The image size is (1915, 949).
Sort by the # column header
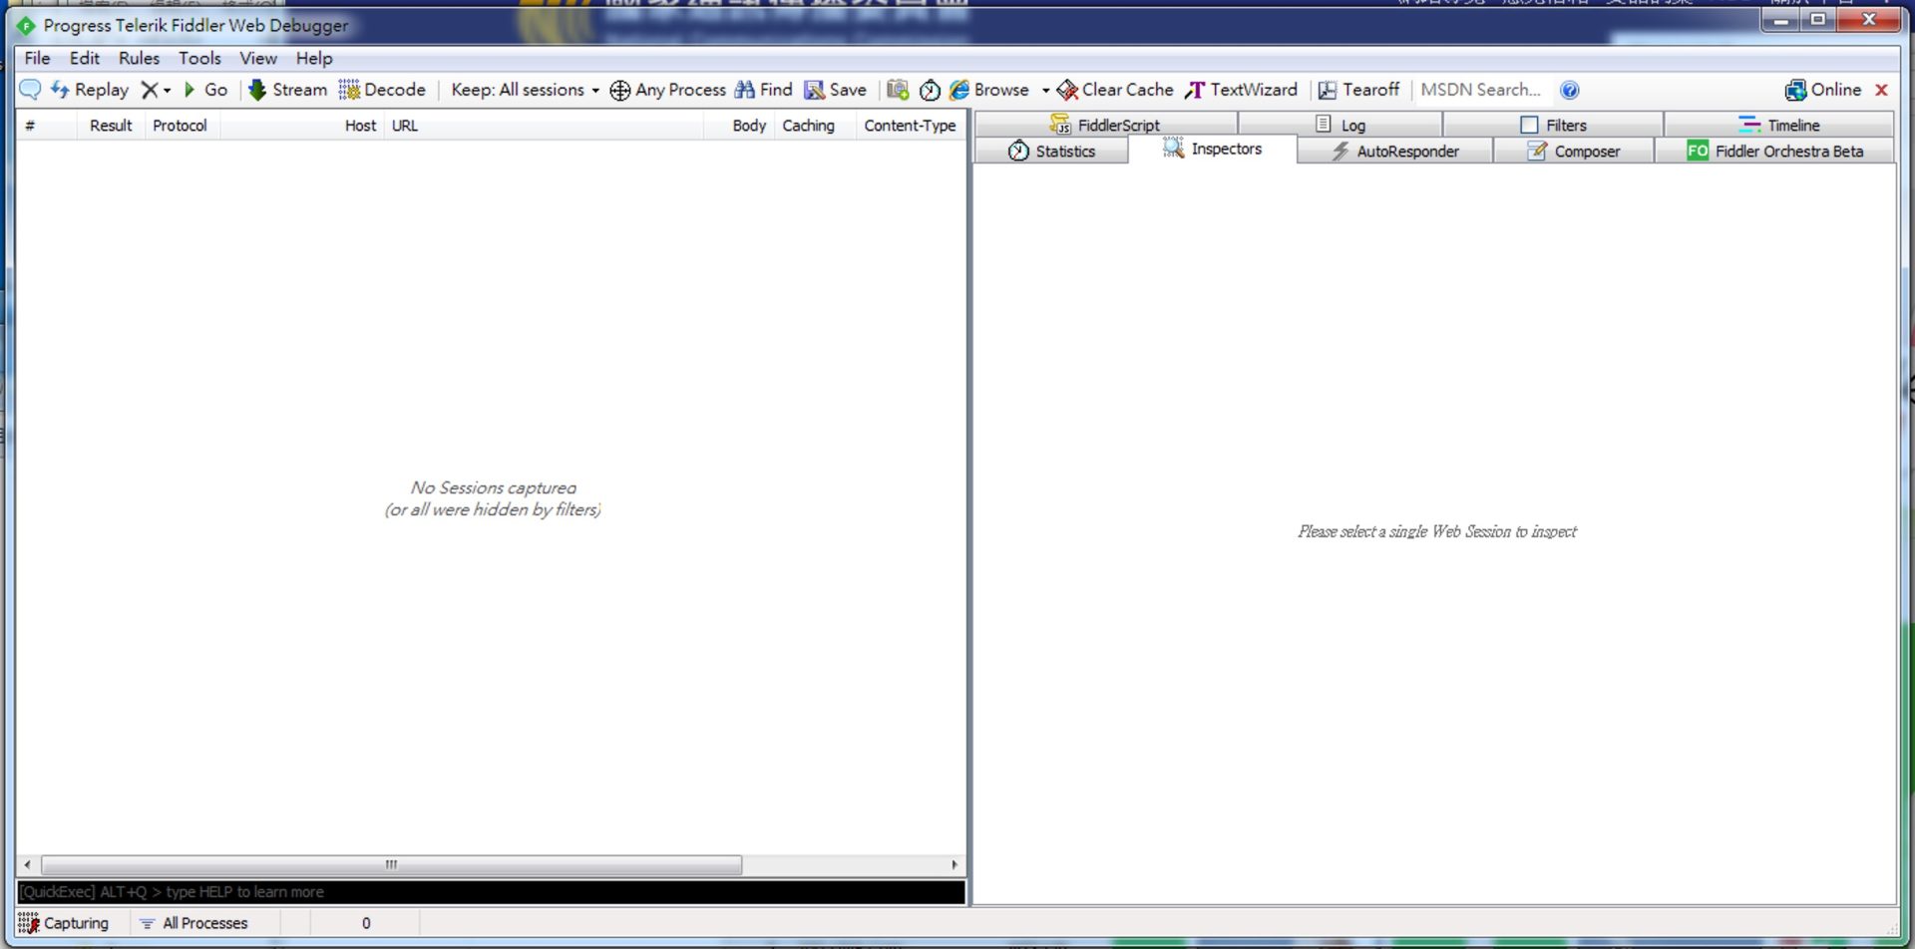(x=46, y=126)
